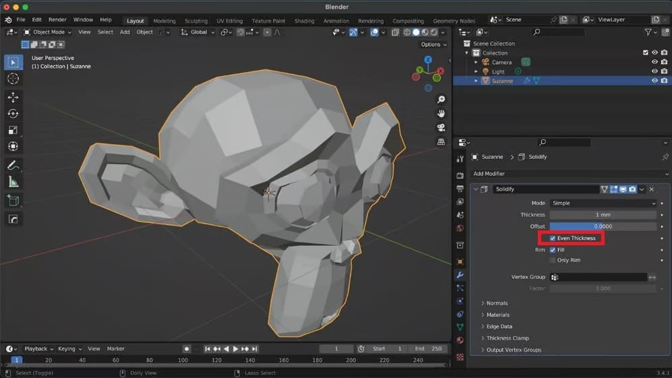Expand the Edge Data subpanel
The width and height of the screenshot is (672, 378).
pos(499,327)
